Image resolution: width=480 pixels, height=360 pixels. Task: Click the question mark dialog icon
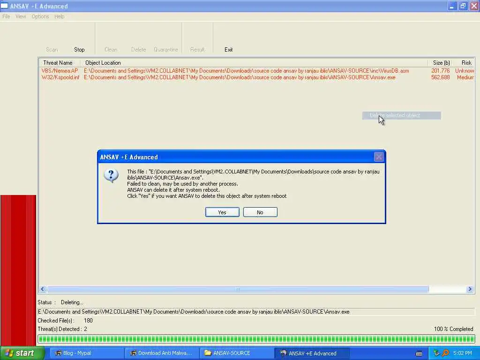[111, 176]
